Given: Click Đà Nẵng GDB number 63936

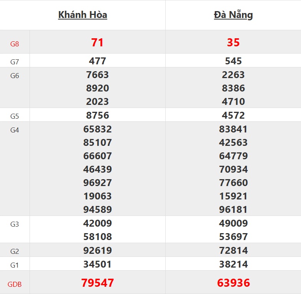Looking at the screenshot, I should tap(233, 283).
